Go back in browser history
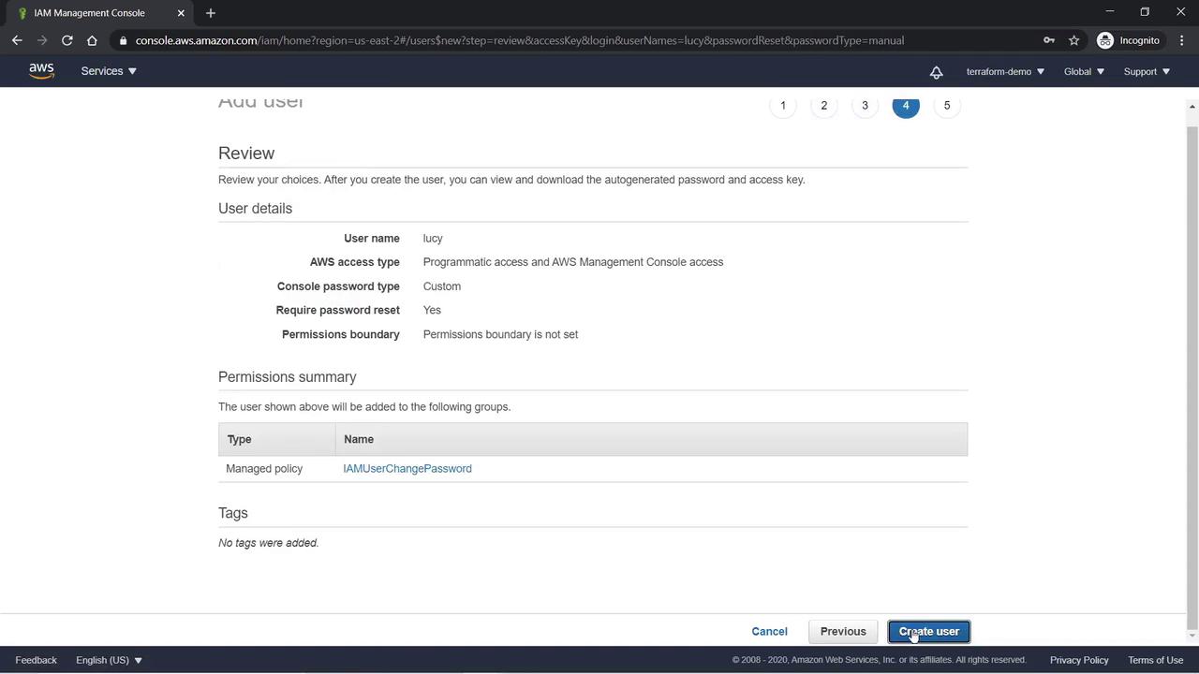This screenshot has width=1199, height=674. pyautogui.click(x=17, y=40)
